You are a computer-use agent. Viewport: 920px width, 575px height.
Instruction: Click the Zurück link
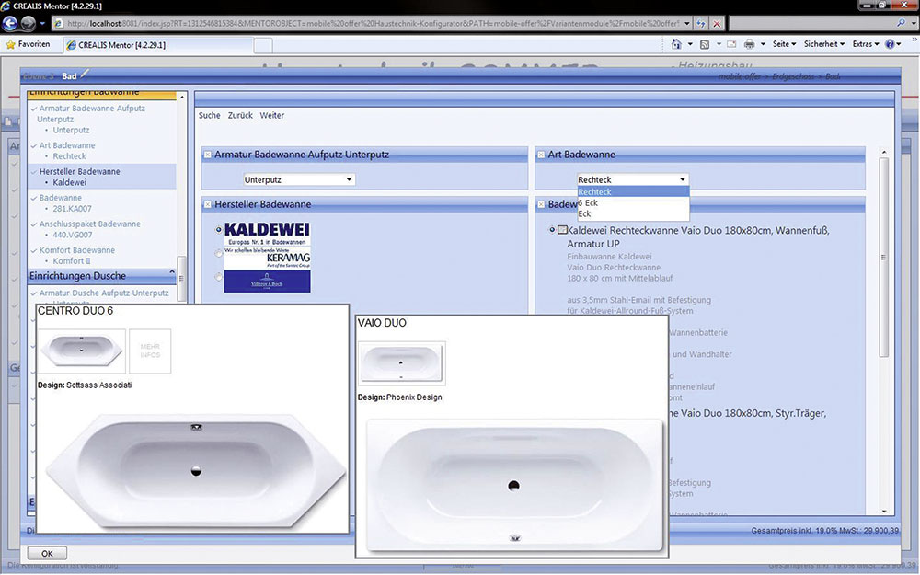(x=240, y=116)
